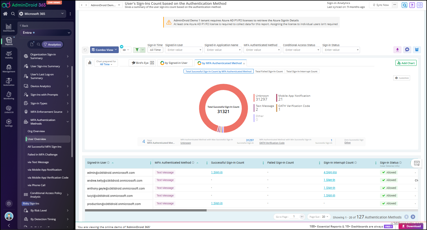The image size is (427, 230).
Task: Click the Sync Now button
Action: pyautogui.click(x=381, y=5)
